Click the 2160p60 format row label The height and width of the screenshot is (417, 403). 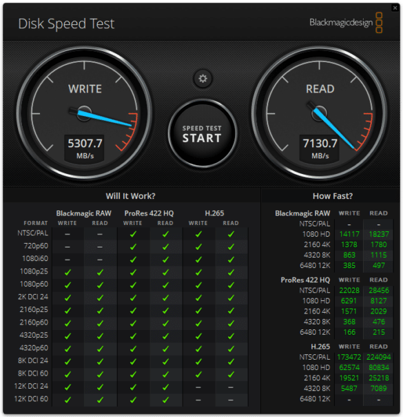coord(34,322)
